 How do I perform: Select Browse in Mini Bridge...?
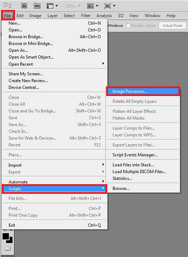tap(54, 44)
